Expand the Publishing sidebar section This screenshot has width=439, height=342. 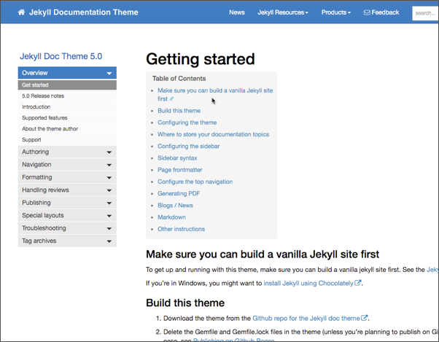[x=67, y=203]
